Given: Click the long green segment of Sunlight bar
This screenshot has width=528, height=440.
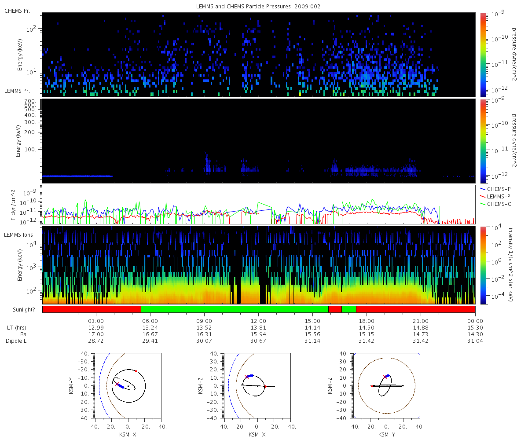Looking at the screenshot, I should coord(235,309).
